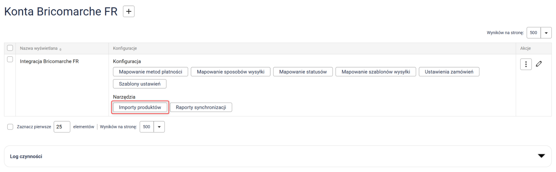Click the pencil edit icon
The image size is (556, 172).
(538, 64)
